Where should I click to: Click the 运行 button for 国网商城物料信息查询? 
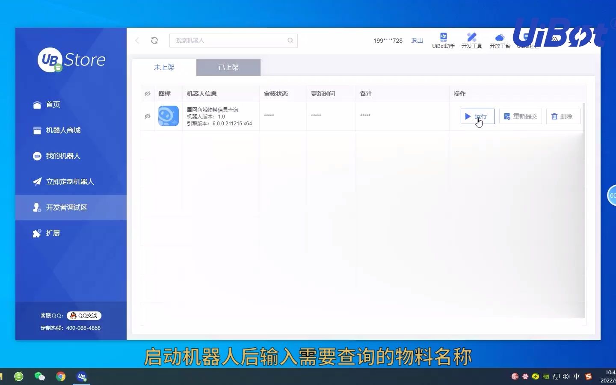pos(478,116)
